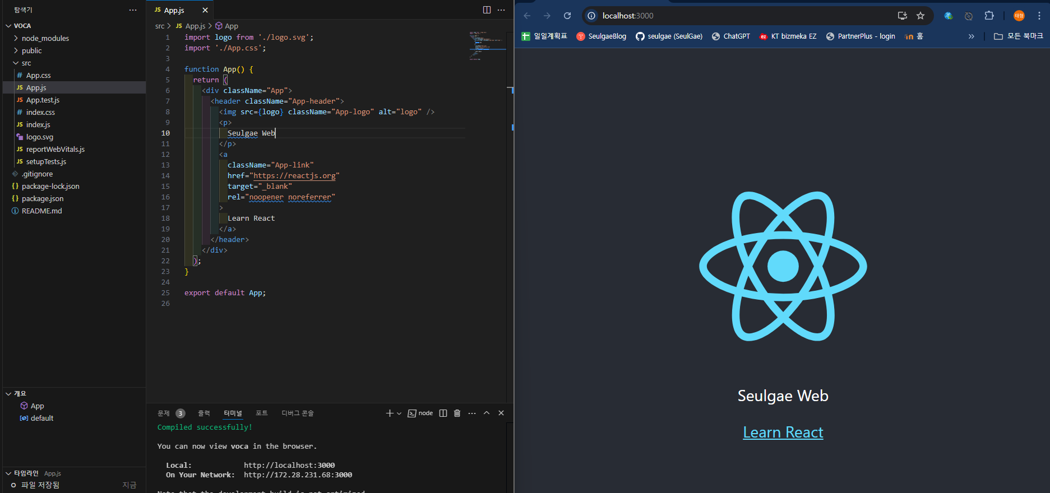
Task: Click App symbol in editor breadcrumb
Action: [x=227, y=26]
